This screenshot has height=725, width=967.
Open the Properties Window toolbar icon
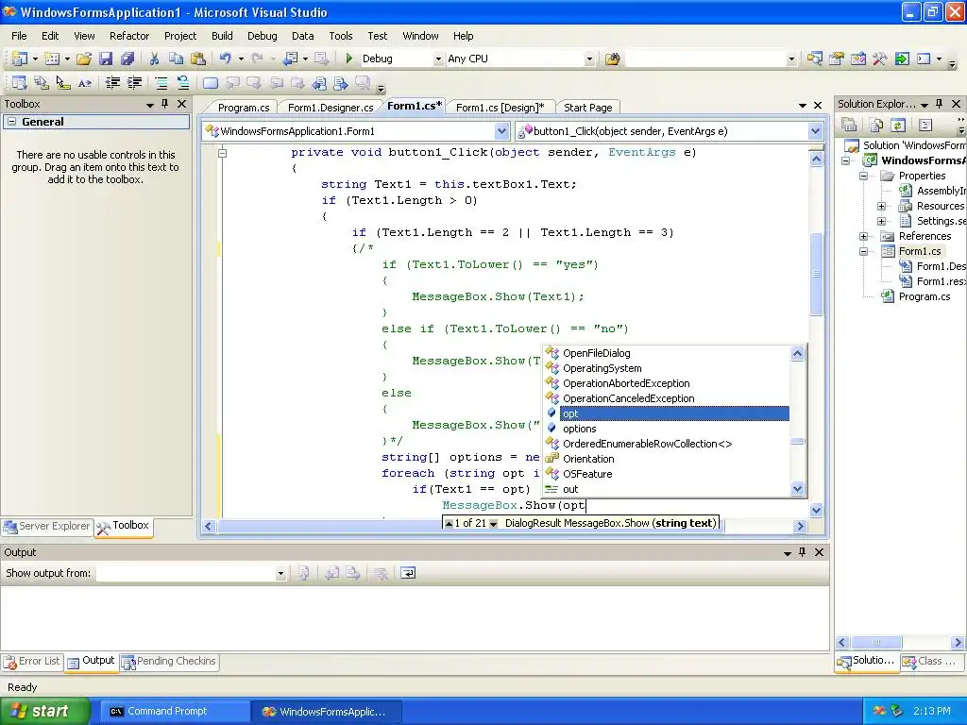coord(837,59)
